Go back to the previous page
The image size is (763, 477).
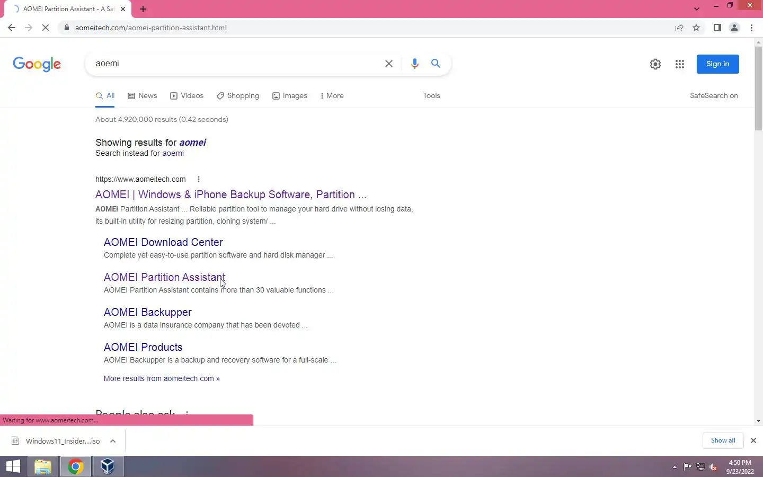pos(12,28)
